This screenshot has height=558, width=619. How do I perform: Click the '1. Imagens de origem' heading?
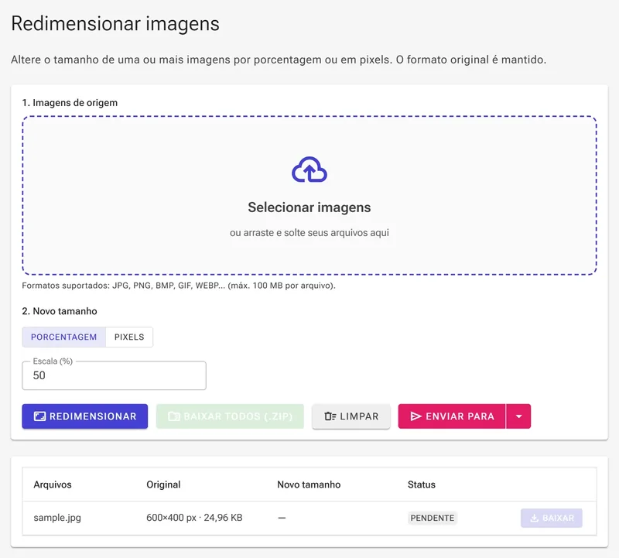point(70,103)
